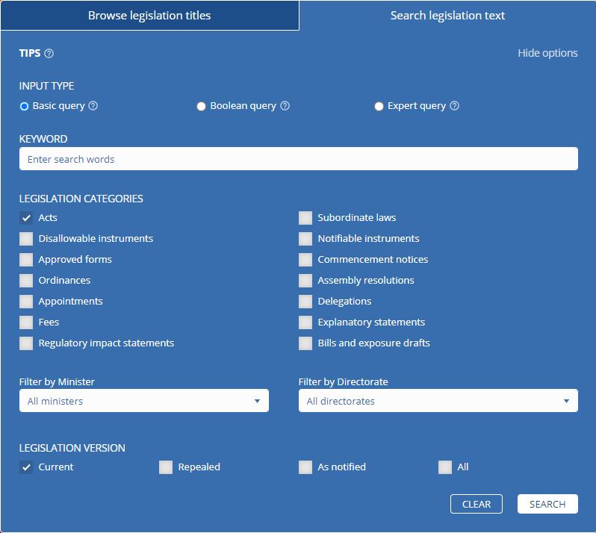
Task: Uncheck the Acts category checkbox
Action: tap(26, 218)
